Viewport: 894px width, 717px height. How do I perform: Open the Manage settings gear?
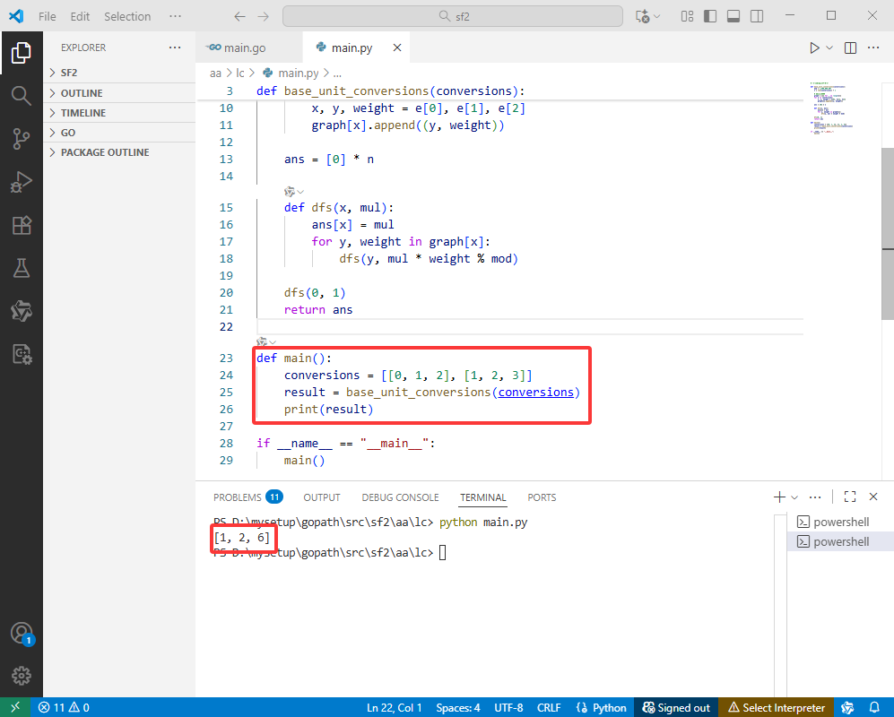[22, 676]
